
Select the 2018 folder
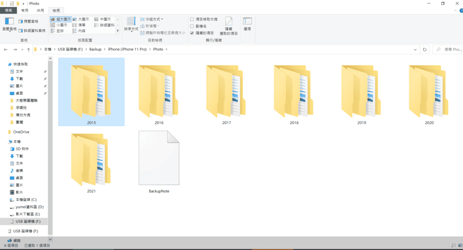(294, 91)
